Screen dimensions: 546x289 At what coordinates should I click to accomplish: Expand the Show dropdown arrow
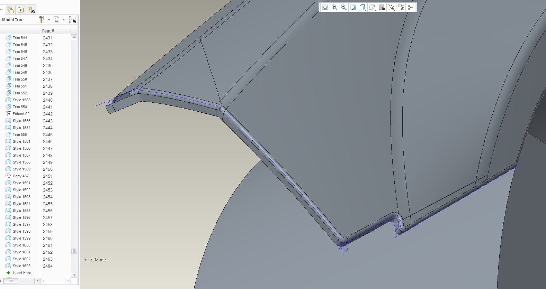[x=63, y=20]
